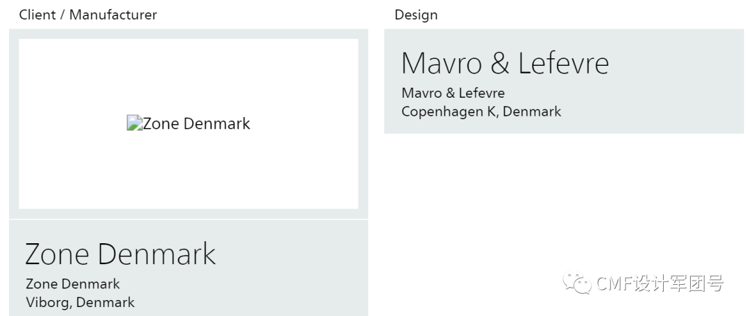Click the Zone Denmark alt text in logo box

[x=196, y=124]
